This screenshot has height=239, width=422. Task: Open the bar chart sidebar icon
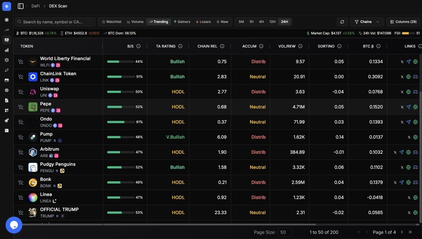(7, 50)
